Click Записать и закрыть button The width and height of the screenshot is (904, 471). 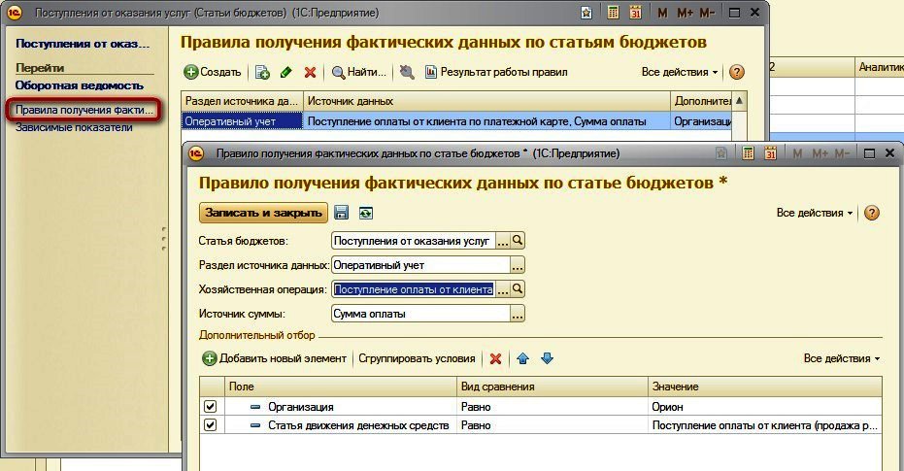pyautogui.click(x=263, y=213)
